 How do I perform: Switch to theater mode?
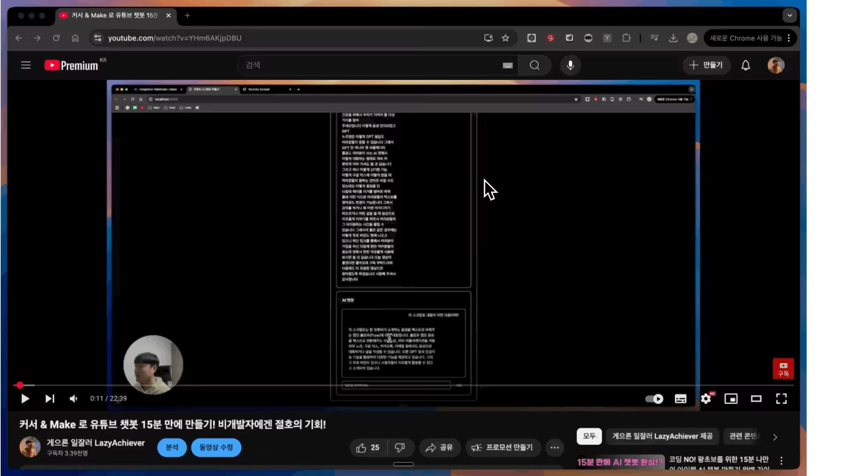point(756,398)
